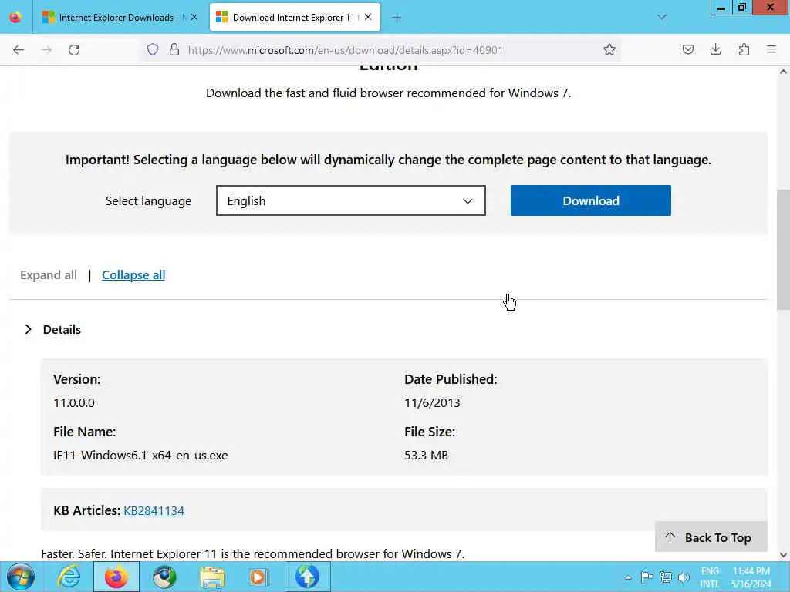
Task: Open Action Center flag icon
Action: [x=647, y=577]
